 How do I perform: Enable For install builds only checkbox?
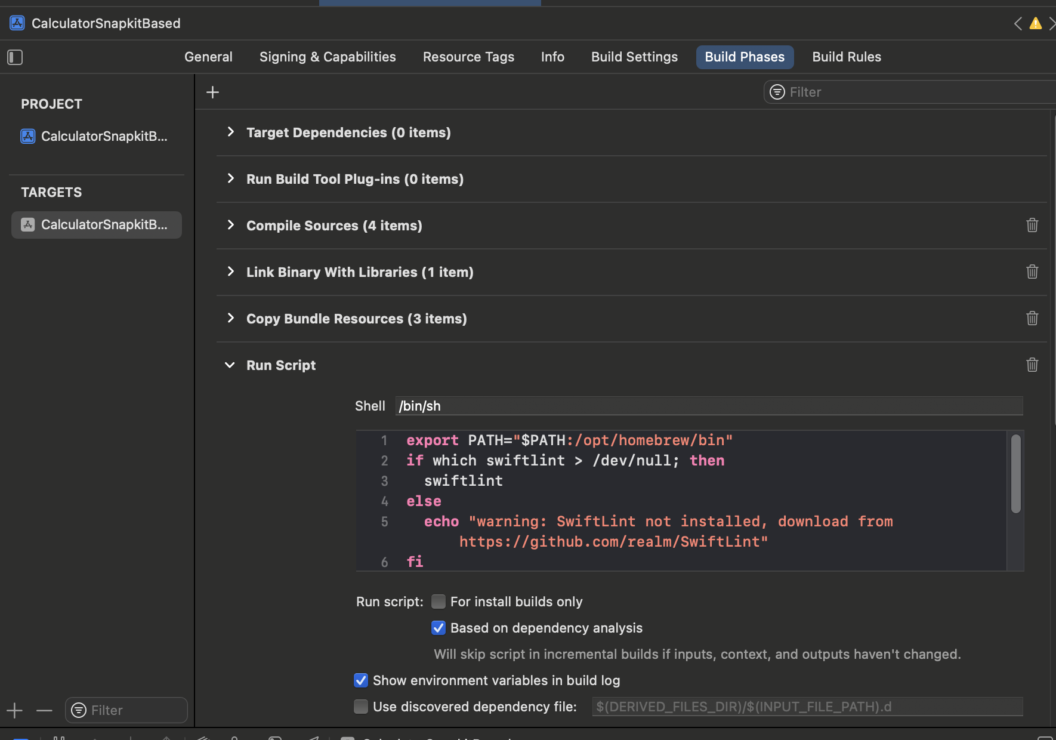(x=439, y=602)
